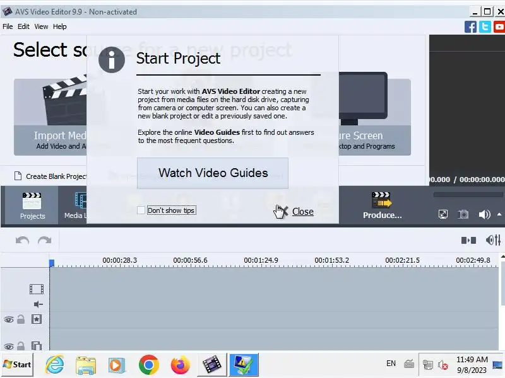Close the Start Project tip dialog
Image resolution: width=505 pixels, height=378 pixels.
click(302, 212)
